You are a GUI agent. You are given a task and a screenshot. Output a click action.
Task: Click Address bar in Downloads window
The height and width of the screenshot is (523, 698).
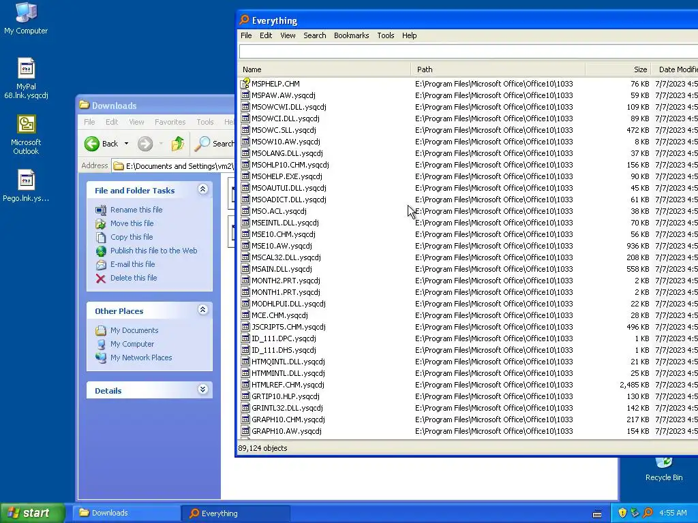click(173, 166)
